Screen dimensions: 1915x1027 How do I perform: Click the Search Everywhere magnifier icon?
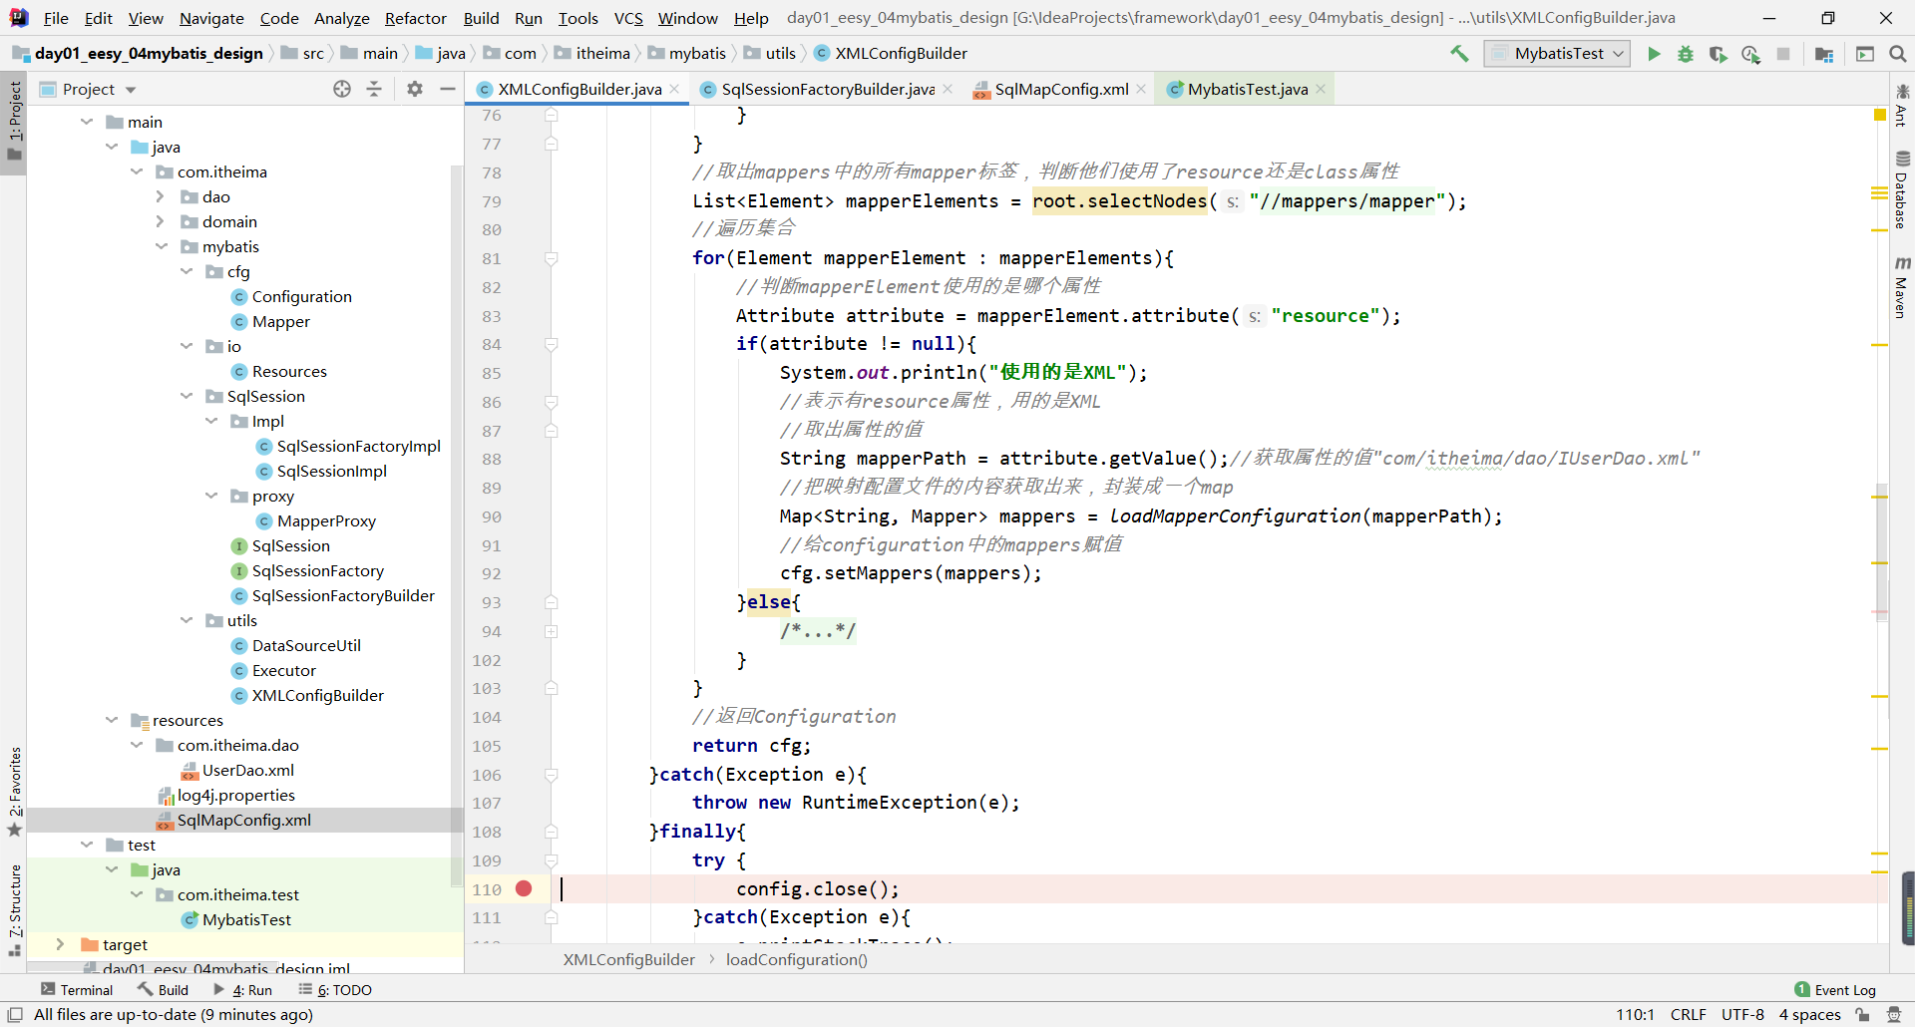point(1897,54)
